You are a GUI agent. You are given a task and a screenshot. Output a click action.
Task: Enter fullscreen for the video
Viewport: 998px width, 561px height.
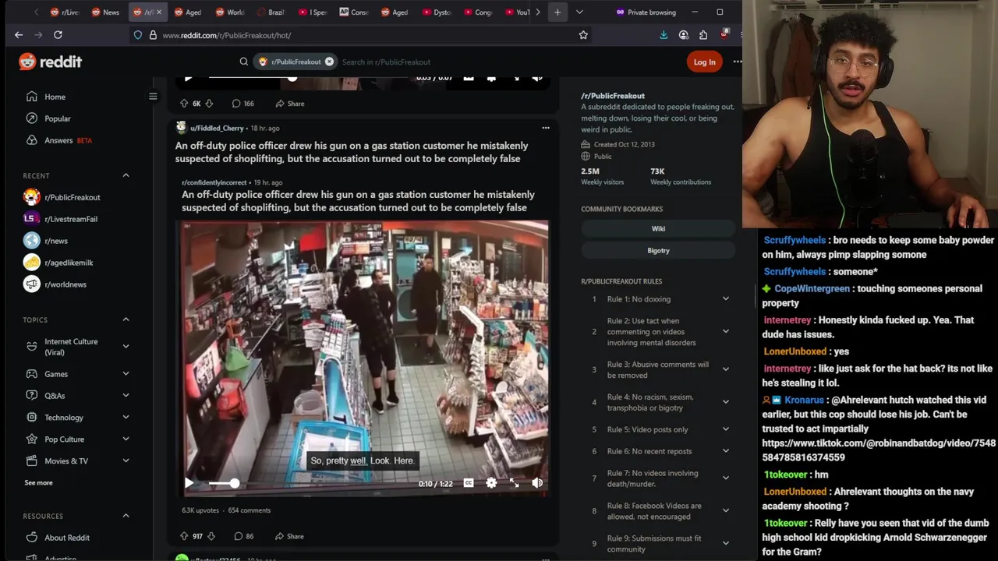(x=515, y=483)
